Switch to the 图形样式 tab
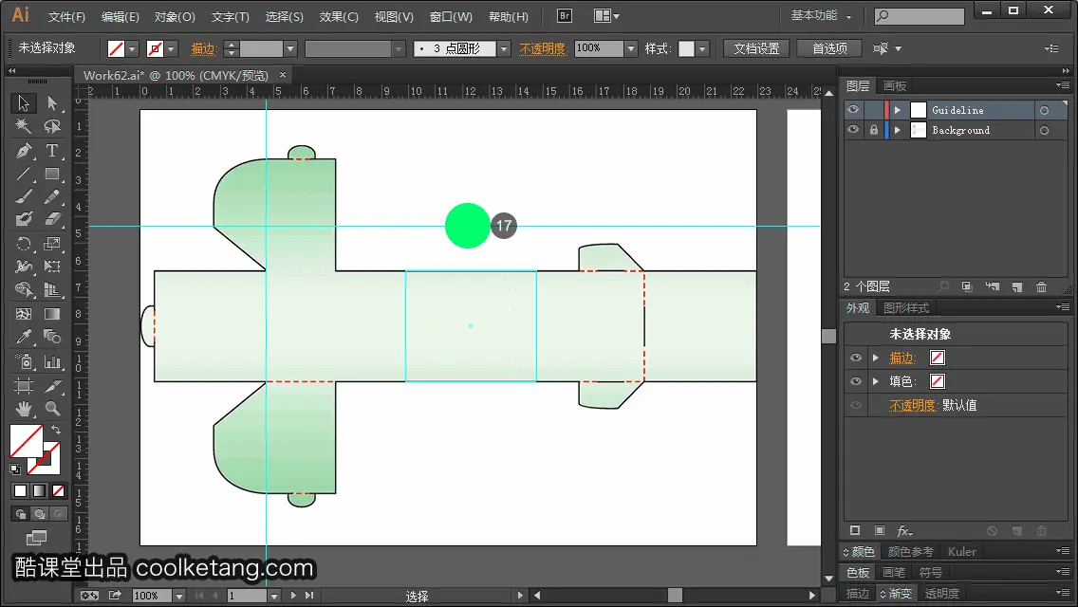The width and height of the screenshot is (1078, 607). (x=906, y=308)
